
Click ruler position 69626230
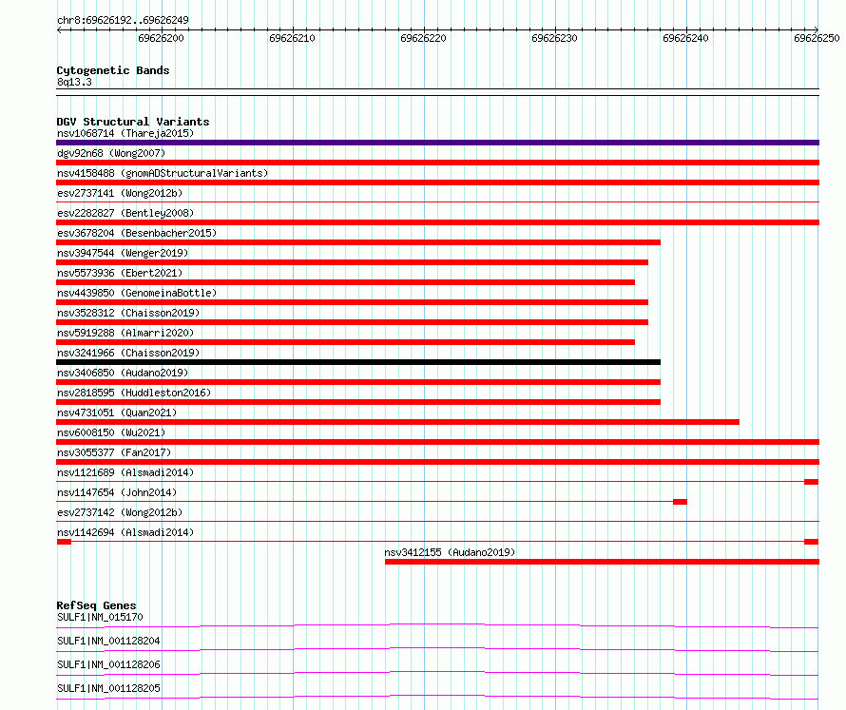(x=554, y=38)
